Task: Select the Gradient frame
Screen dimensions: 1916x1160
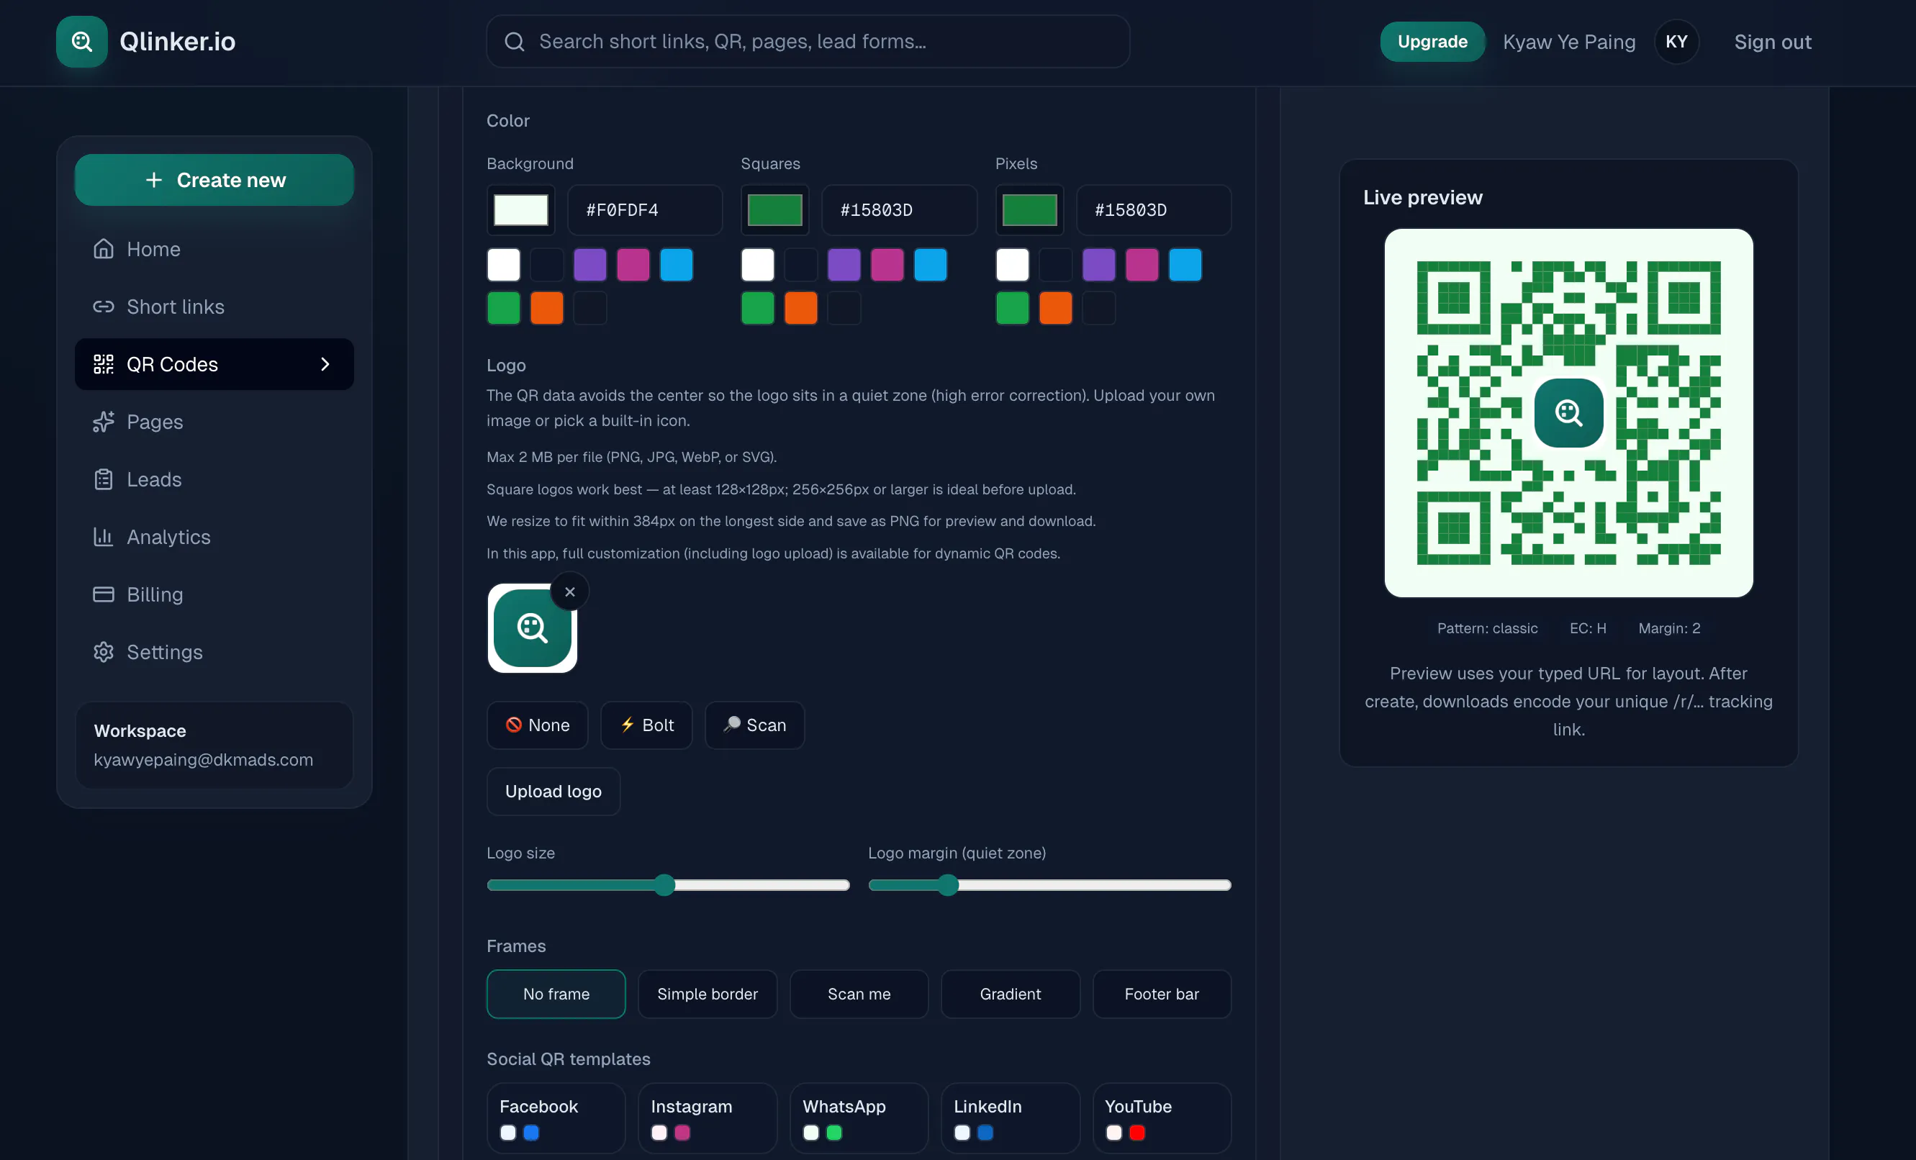Action: tap(1010, 994)
